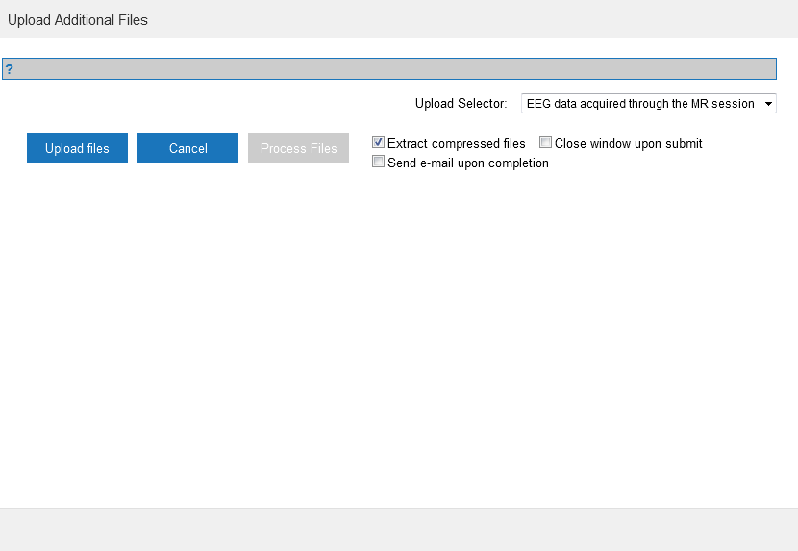
Task: Open the Upload Selector combo box
Action: click(x=648, y=103)
